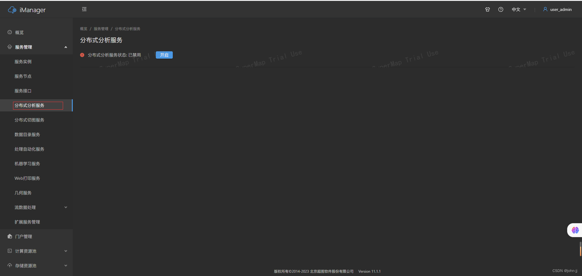Viewport: 582px width, 276px height.
Task: Click the 服务管理 cloud icon
Action: (x=10, y=47)
